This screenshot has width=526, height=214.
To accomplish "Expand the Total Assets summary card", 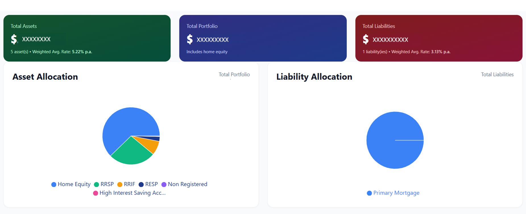I will point(87,38).
